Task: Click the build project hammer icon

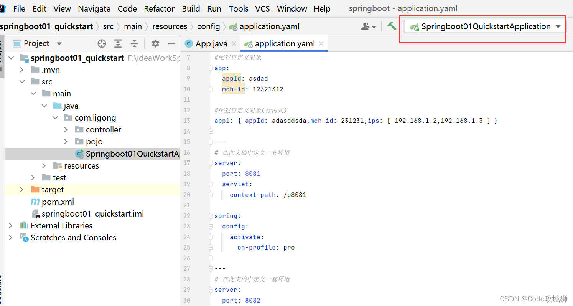Action: point(392,26)
